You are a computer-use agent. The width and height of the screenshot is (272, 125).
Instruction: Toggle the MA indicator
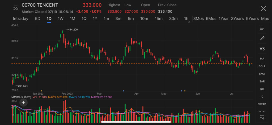coord(262,59)
